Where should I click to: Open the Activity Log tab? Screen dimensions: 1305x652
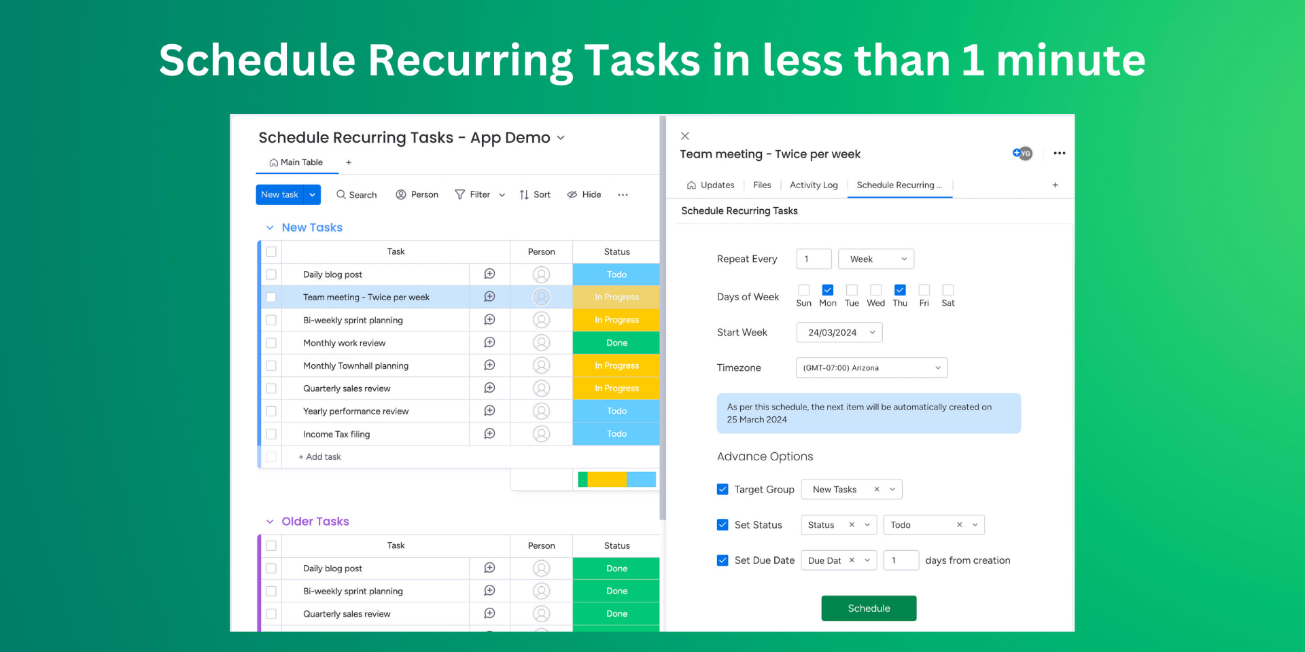point(814,185)
